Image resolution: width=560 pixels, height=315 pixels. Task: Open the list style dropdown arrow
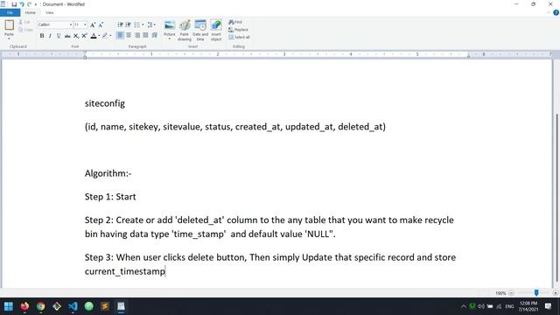click(x=143, y=24)
